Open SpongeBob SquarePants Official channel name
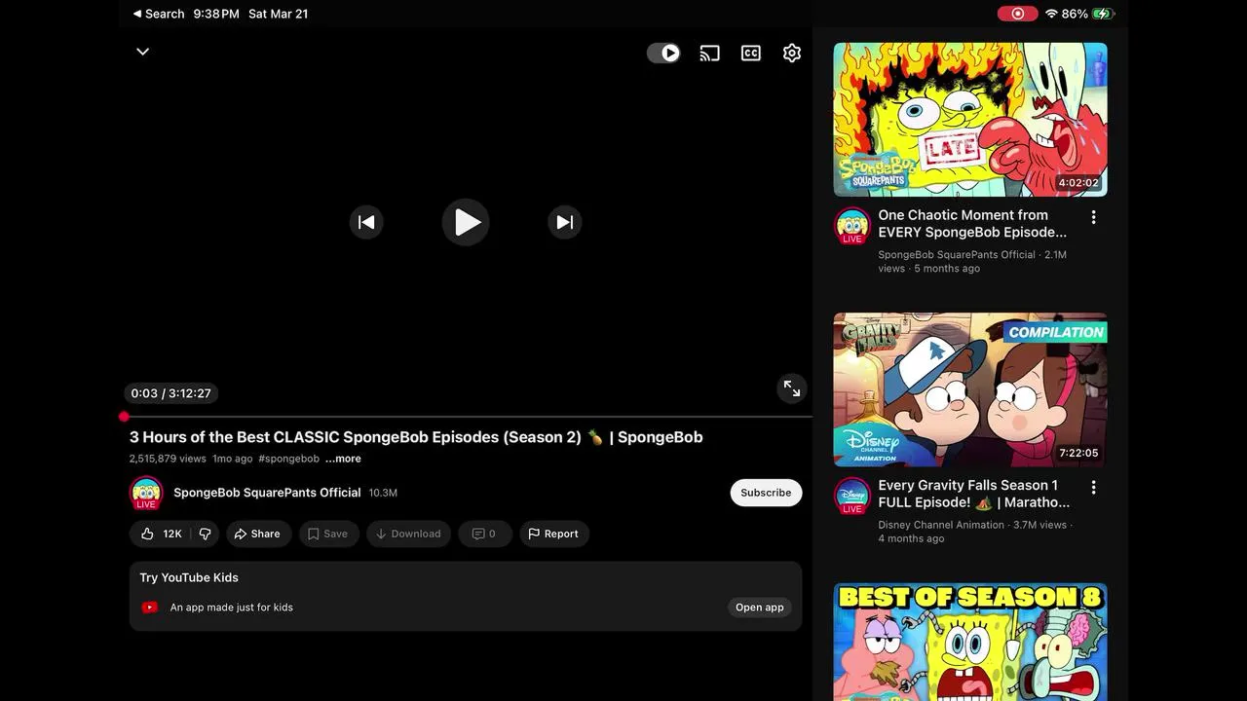The image size is (1247, 701). (x=267, y=493)
